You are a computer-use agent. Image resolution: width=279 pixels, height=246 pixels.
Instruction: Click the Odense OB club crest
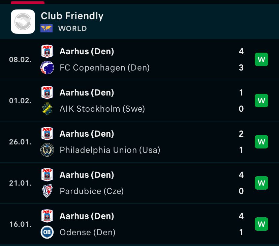(47, 232)
